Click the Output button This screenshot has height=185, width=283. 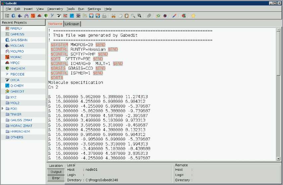56,172
